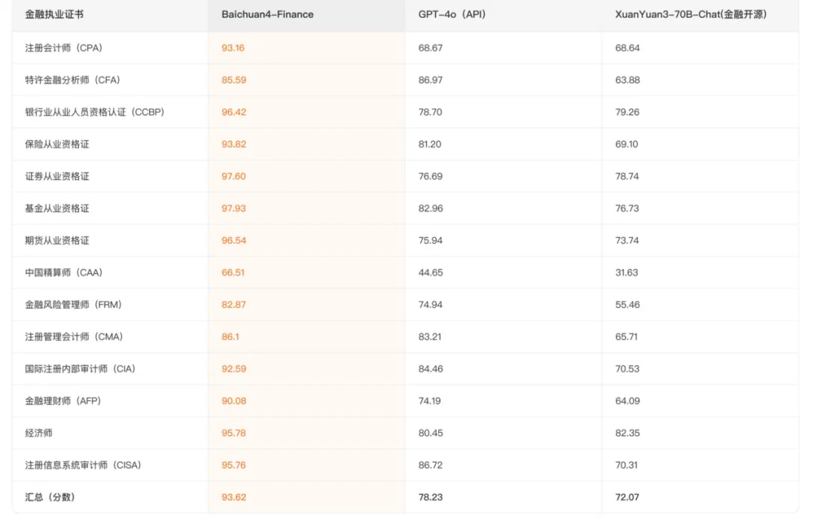Click the Baichuan score 96.54
The image size is (813, 520).
[234, 241]
